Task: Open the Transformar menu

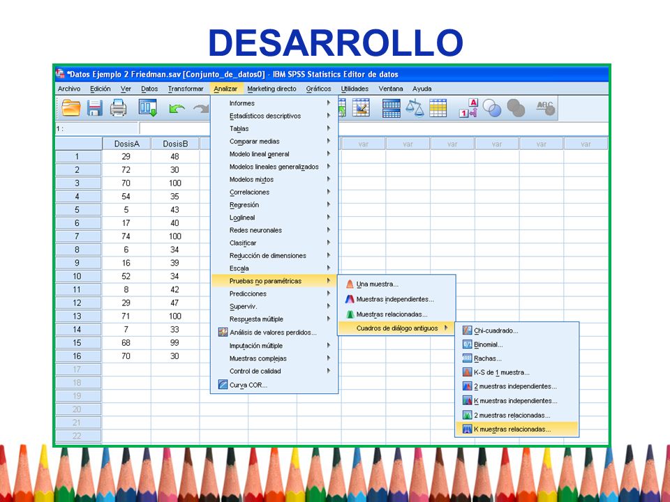Action: (x=186, y=89)
